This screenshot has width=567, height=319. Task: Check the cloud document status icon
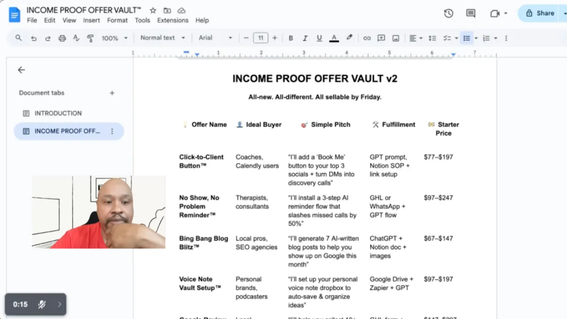[x=181, y=10]
